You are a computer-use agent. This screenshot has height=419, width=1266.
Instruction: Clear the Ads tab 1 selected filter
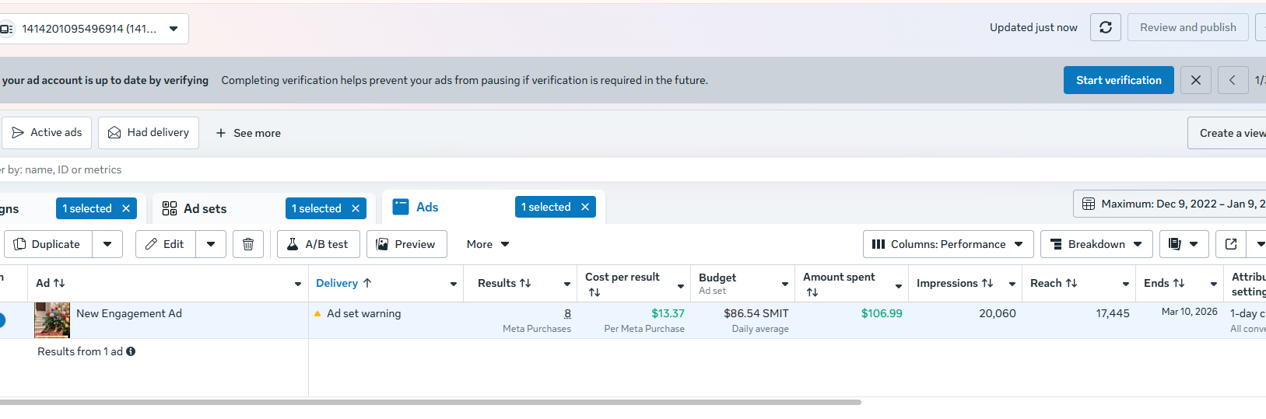point(585,207)
